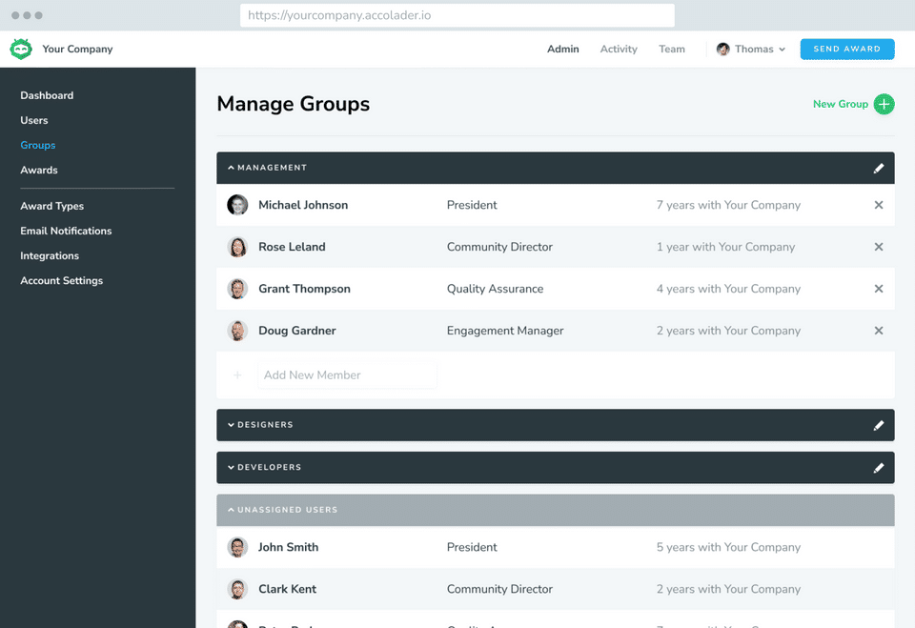
Task: Open Award Types in the sidebar
Action: (52, 206)
